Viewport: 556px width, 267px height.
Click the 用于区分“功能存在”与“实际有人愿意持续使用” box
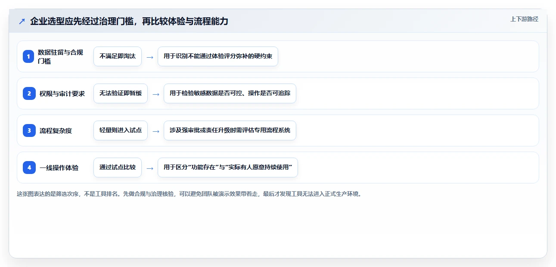(228, 168)
